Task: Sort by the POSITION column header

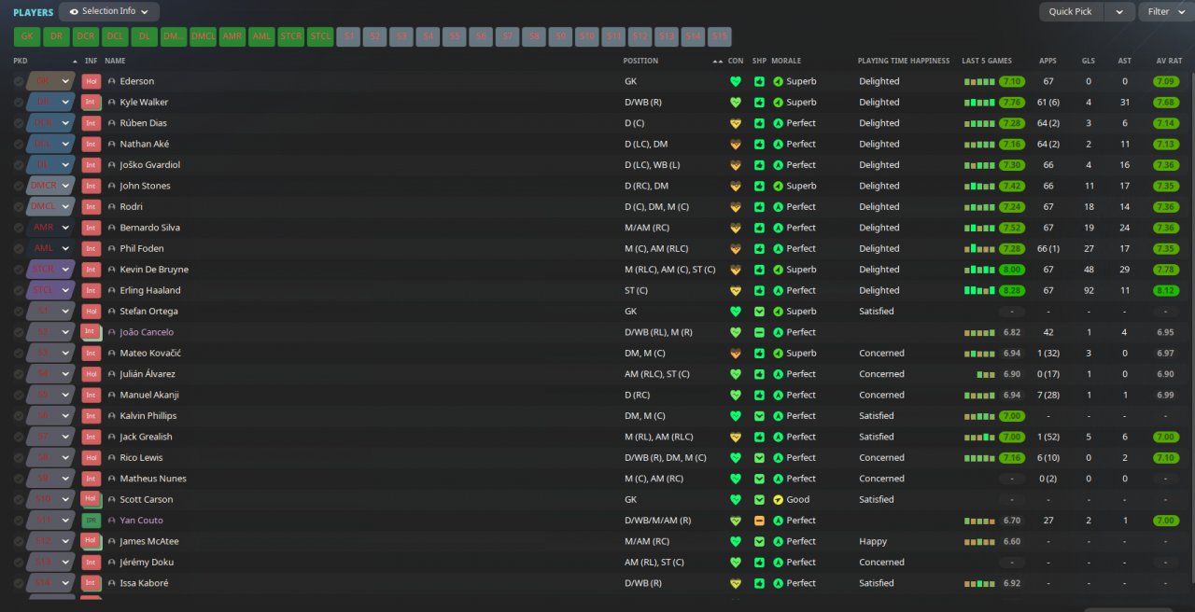Action: (640, 61)
